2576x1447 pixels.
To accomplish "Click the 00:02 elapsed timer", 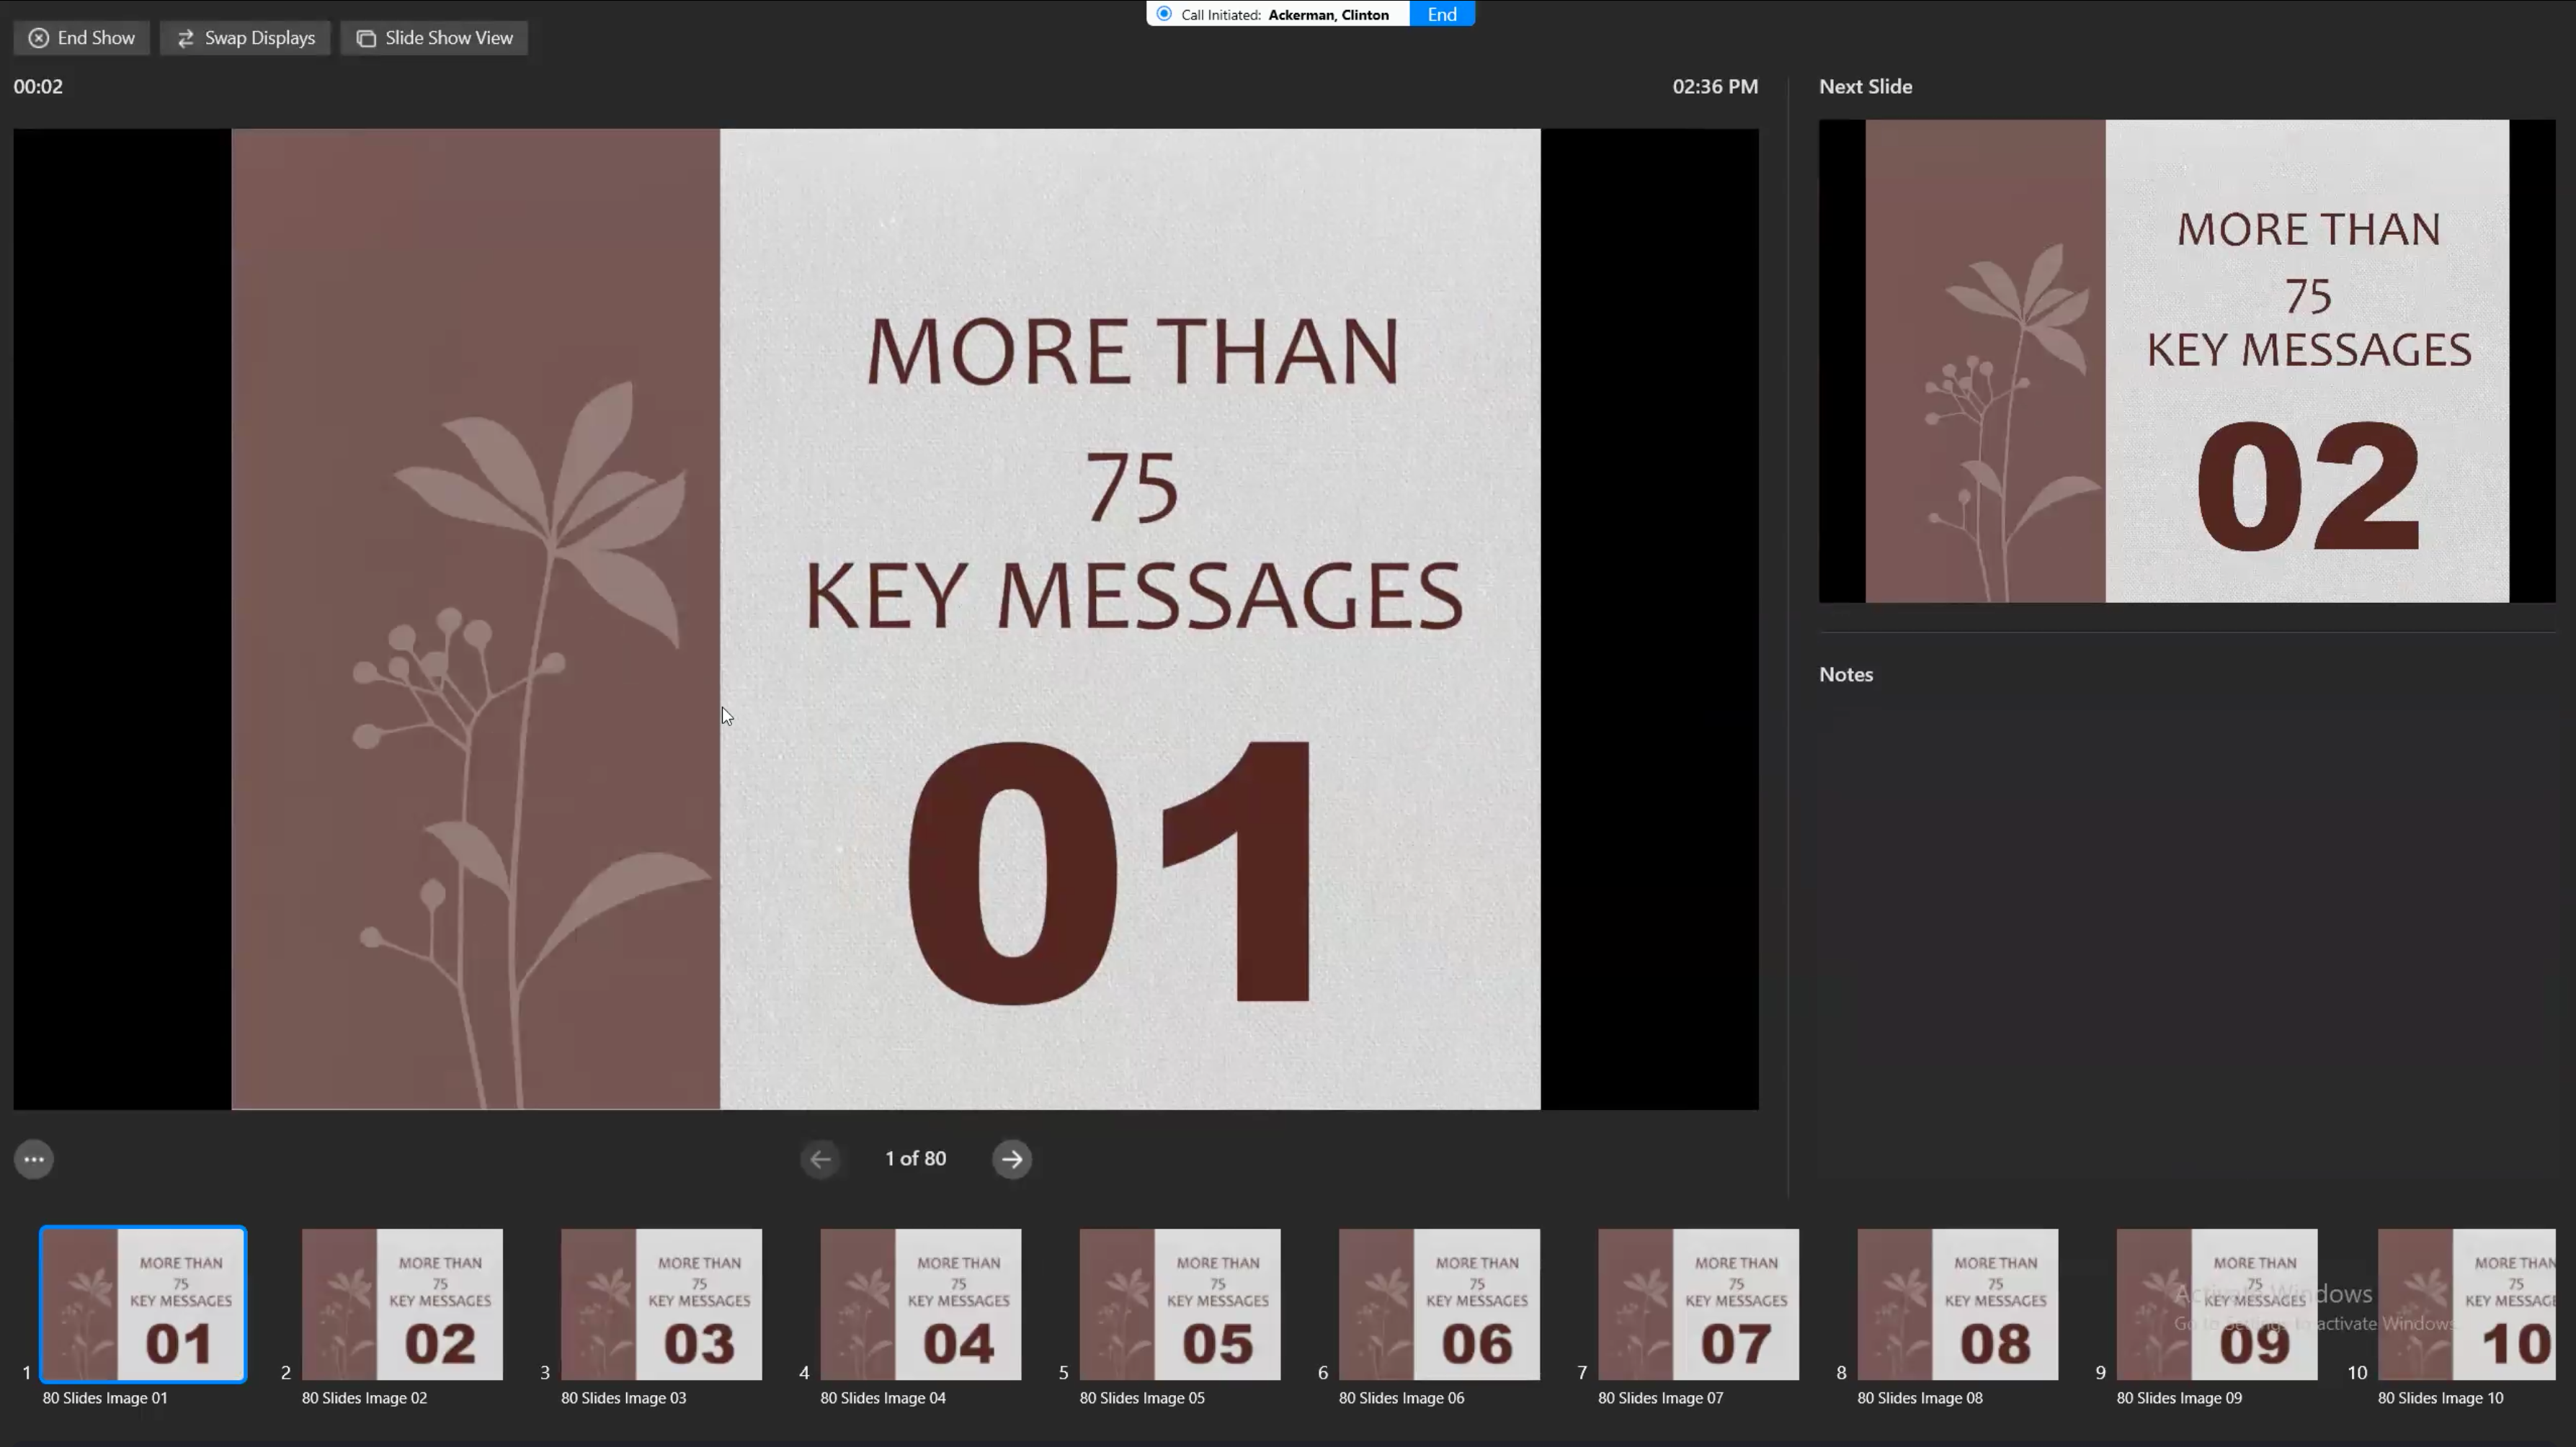I will 38,87.
